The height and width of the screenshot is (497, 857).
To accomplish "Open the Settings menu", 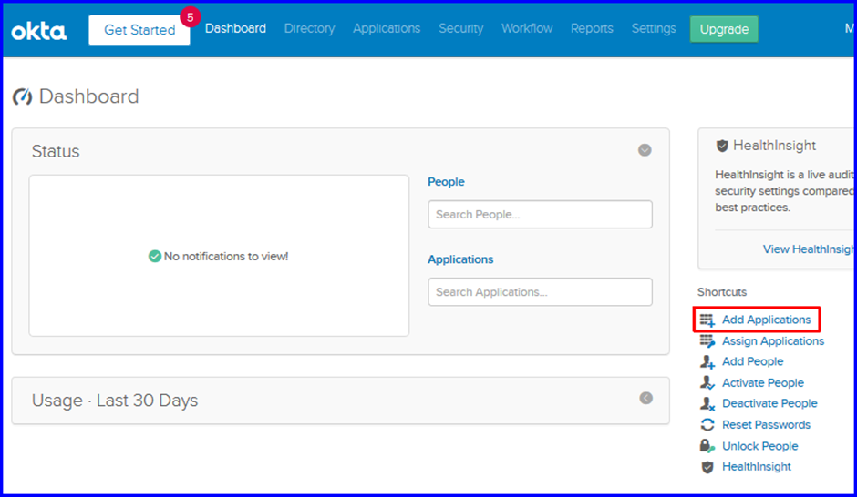I will click(654, 28).
